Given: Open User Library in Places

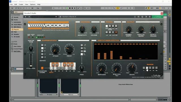Looking at the screenshot, I should click(x=17, y=46).
